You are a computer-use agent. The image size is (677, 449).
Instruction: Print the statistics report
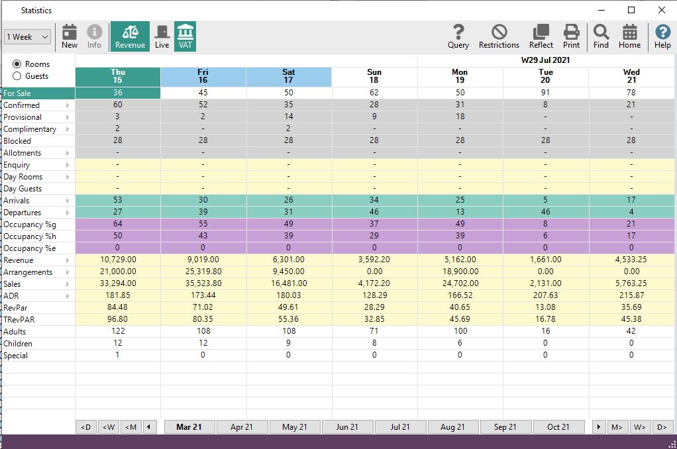[x=572, y=36]
